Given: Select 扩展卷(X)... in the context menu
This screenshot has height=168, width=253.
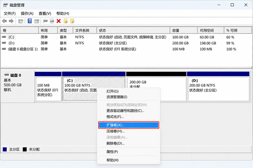Looking at the screenshot, I should pyautogui.click(x=129, y=125).
